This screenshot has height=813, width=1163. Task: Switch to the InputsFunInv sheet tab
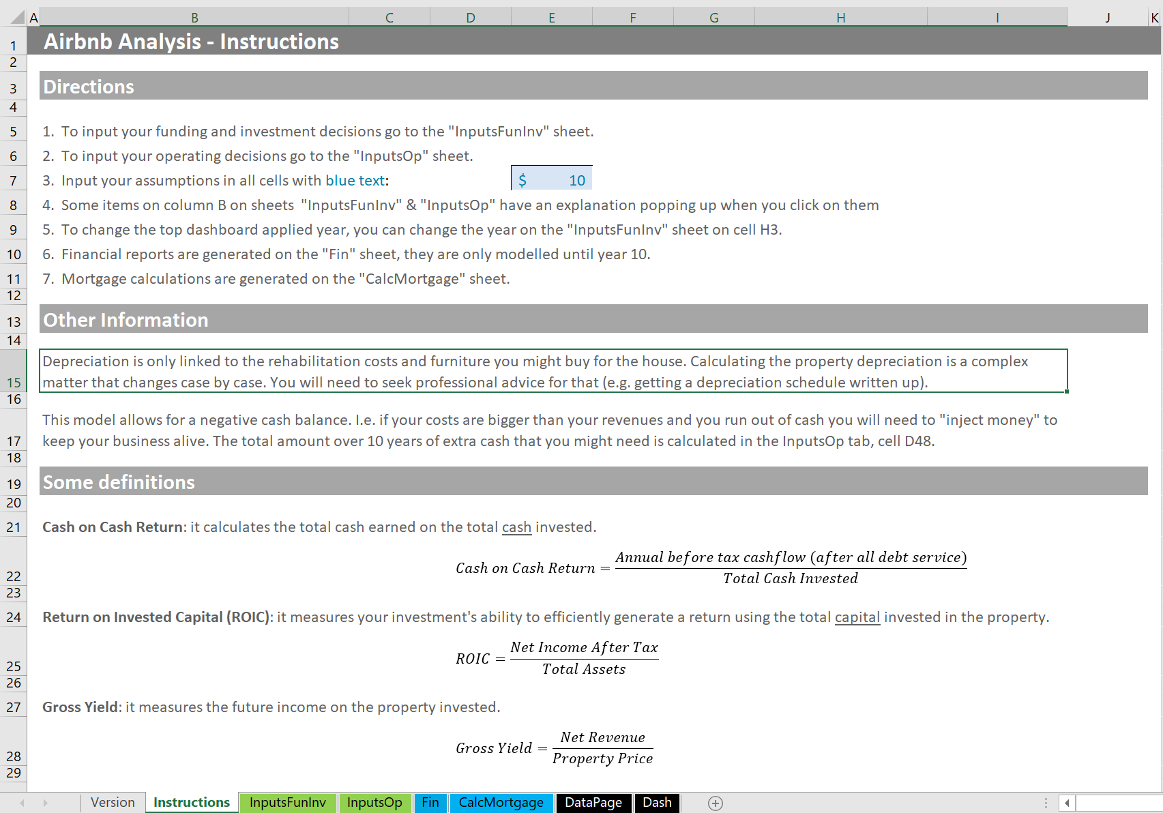(x=288, y=802)
